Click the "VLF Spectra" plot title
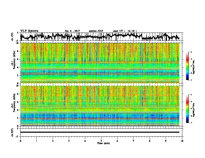 click(29, 31)
